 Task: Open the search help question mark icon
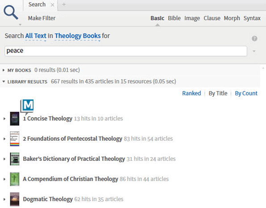click(254, 39)
